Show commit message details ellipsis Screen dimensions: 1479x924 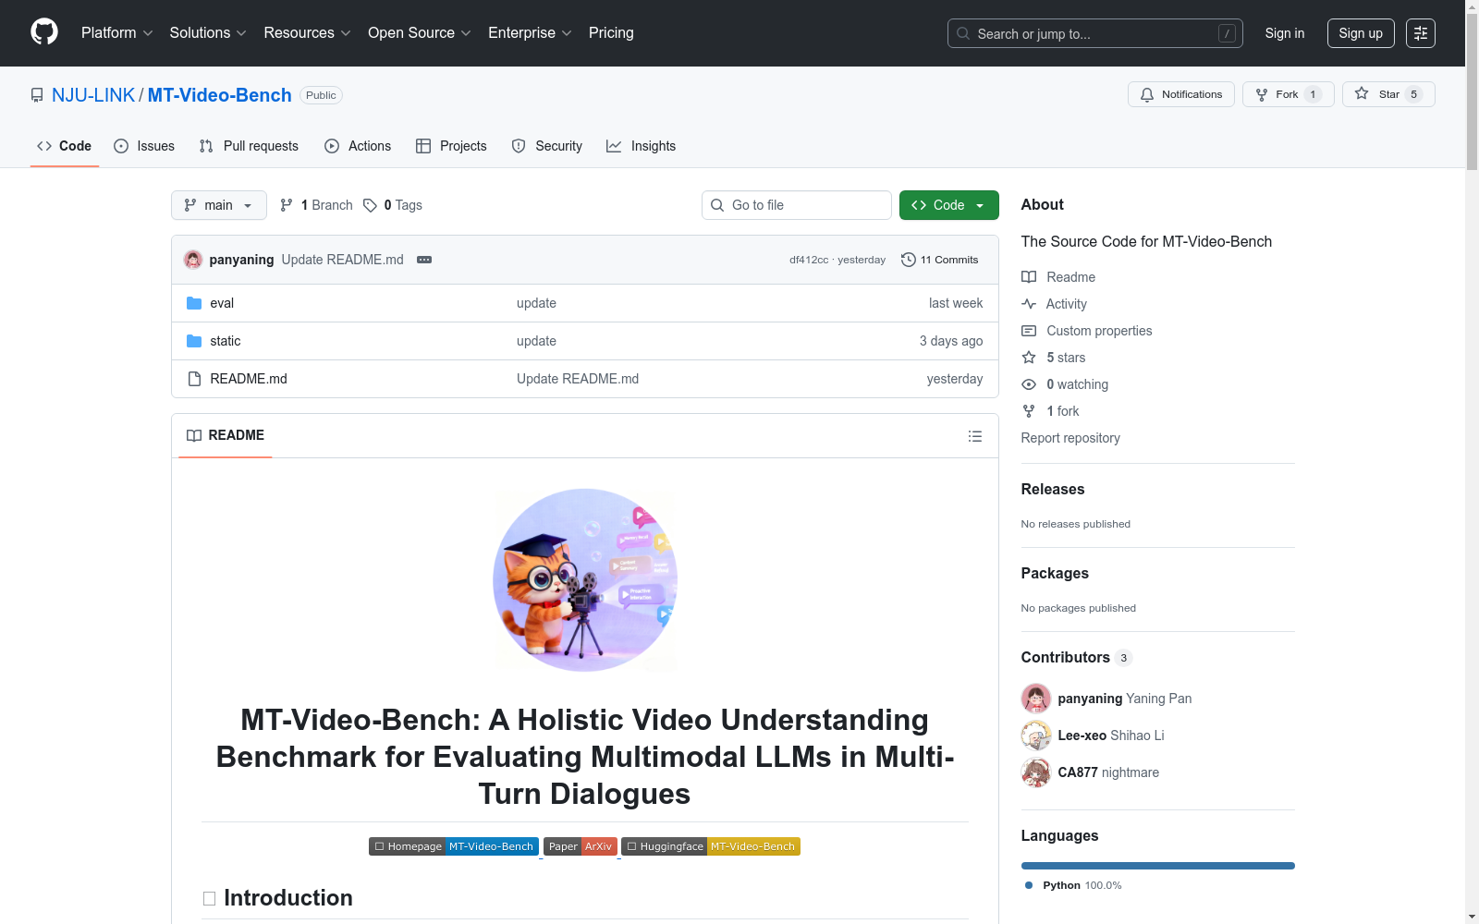point(424,260)
